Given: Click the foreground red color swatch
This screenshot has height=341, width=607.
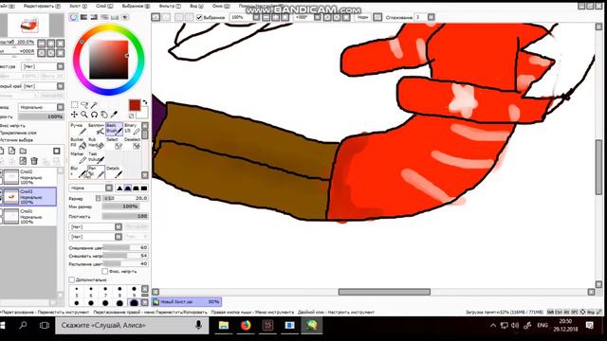Looking at the screenshot, I should [x=135, y=105].
